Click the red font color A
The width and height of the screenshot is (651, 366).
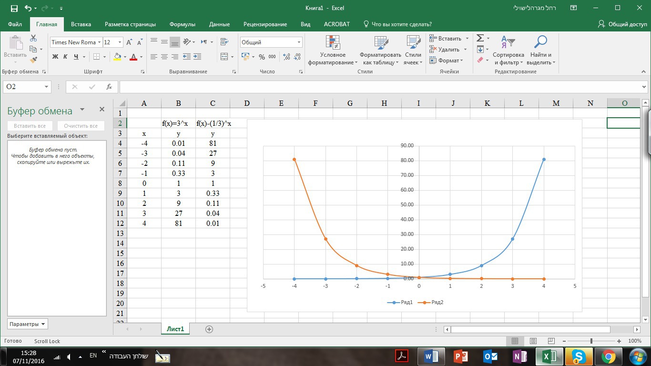click(x=133, y=57)
